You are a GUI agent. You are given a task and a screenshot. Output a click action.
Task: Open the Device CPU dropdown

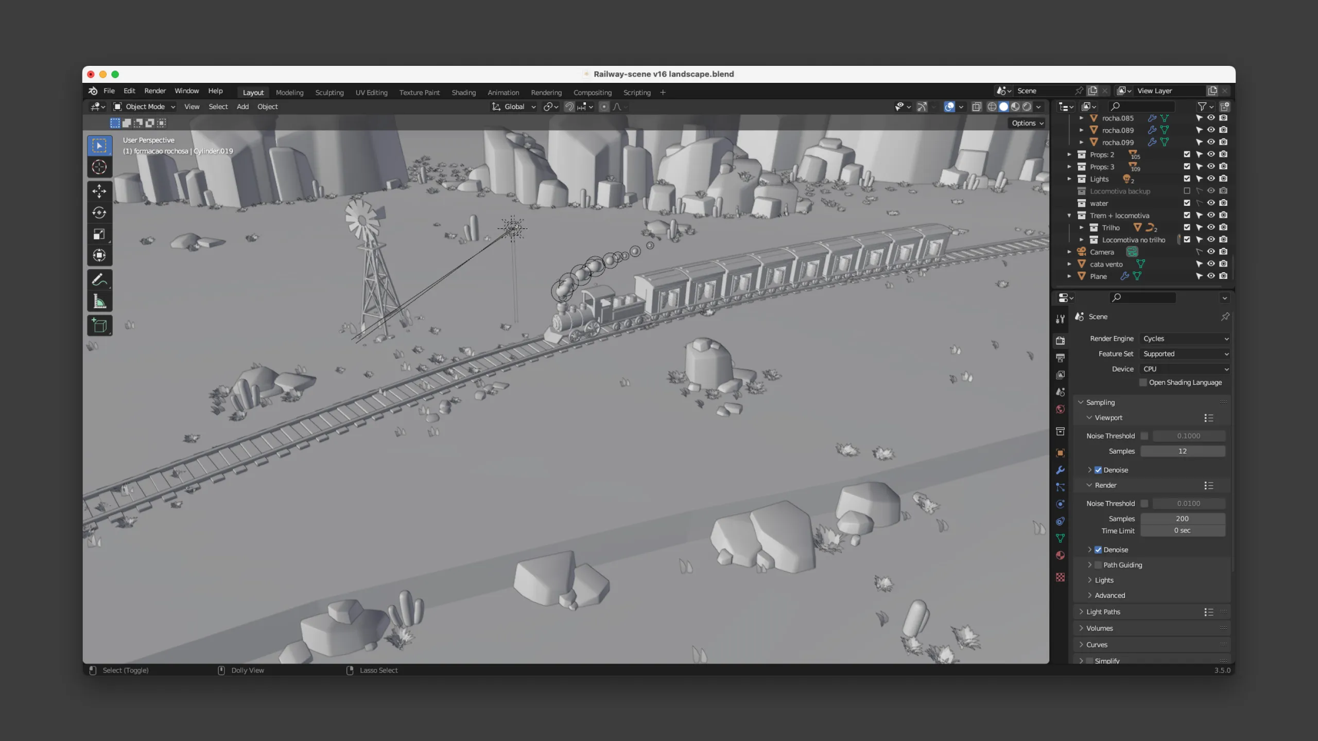[1185, 369]
